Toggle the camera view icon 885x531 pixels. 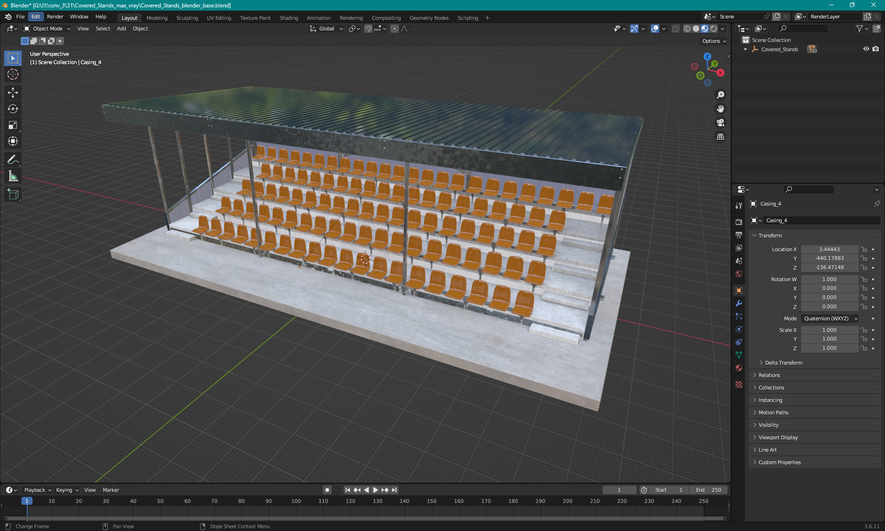click(x=720, y=123)
